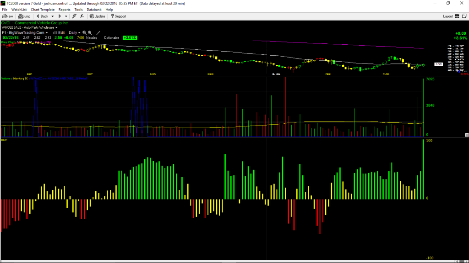Click the green +3.61% change badge
This screenshot has width=469, height=263.
pos(130,38)
